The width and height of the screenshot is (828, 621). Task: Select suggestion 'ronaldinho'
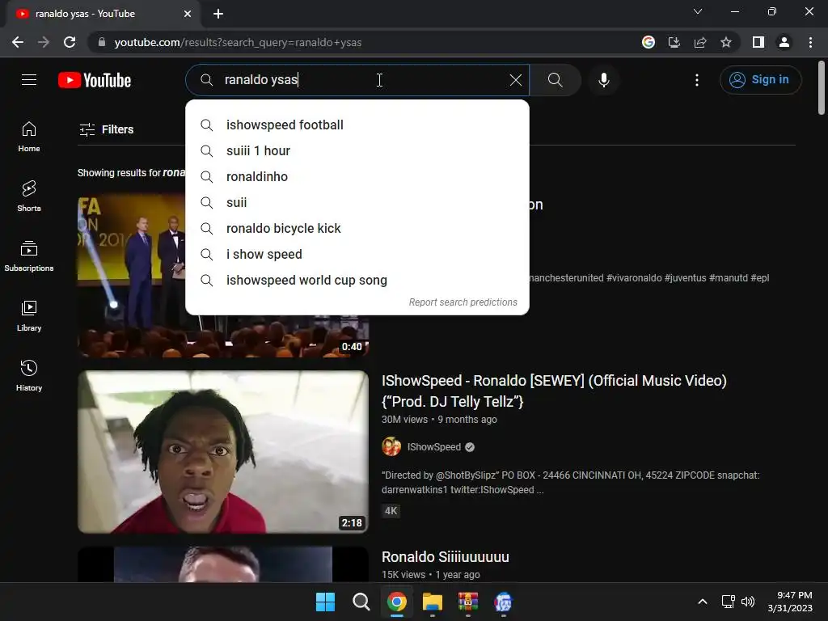tap(357, 177)
